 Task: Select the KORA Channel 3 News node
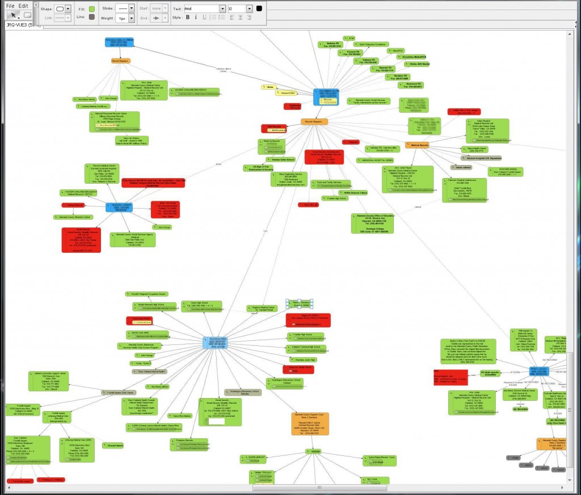(353, 193)
